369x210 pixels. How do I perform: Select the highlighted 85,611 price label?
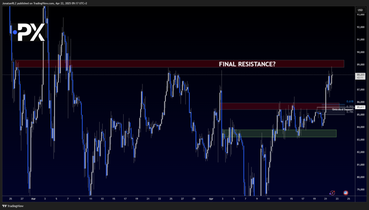360,107
